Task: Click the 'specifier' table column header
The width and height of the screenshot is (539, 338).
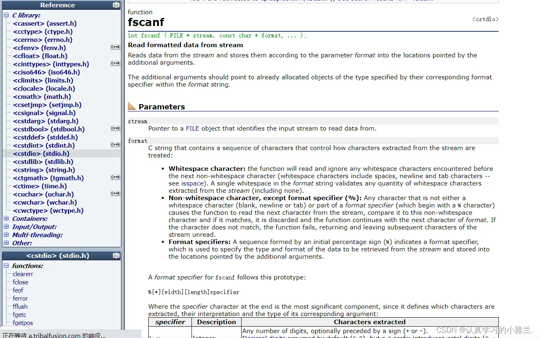Action: point(170,322)
